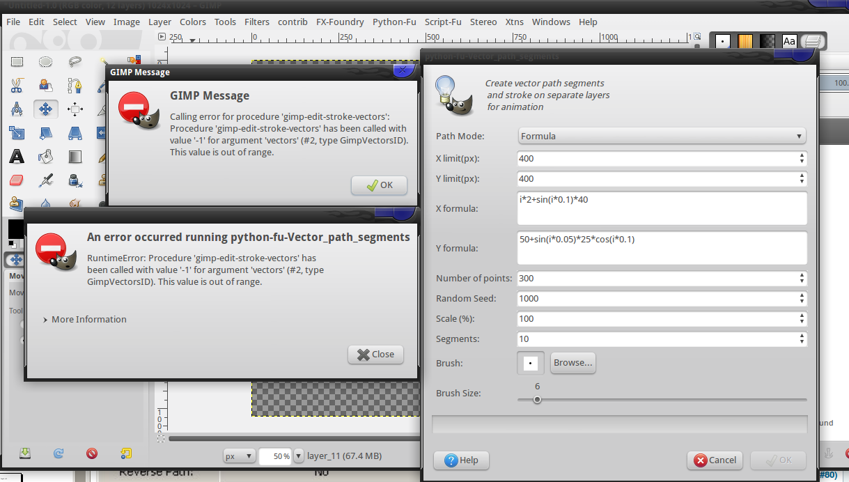Select the Rectangle Select tool
Viewport: 849px width, 482px height.
[17, 61]
